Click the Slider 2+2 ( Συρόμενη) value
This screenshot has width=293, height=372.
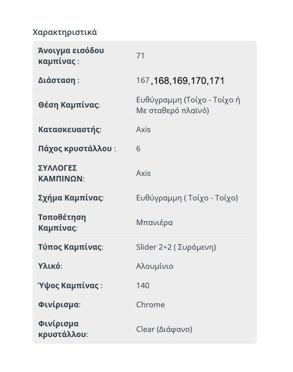click(176, 247)
